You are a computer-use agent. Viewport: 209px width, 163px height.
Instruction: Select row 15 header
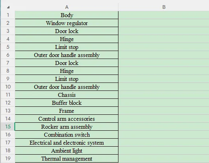(8, 126)
